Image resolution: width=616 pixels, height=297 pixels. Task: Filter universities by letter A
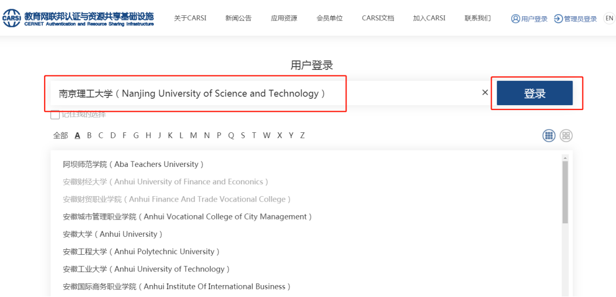point(77,135)
